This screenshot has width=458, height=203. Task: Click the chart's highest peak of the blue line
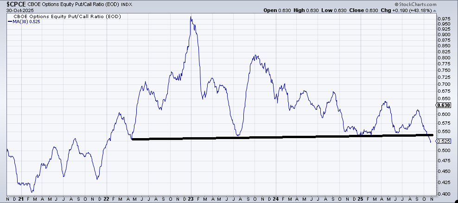(x=191, y=17)
